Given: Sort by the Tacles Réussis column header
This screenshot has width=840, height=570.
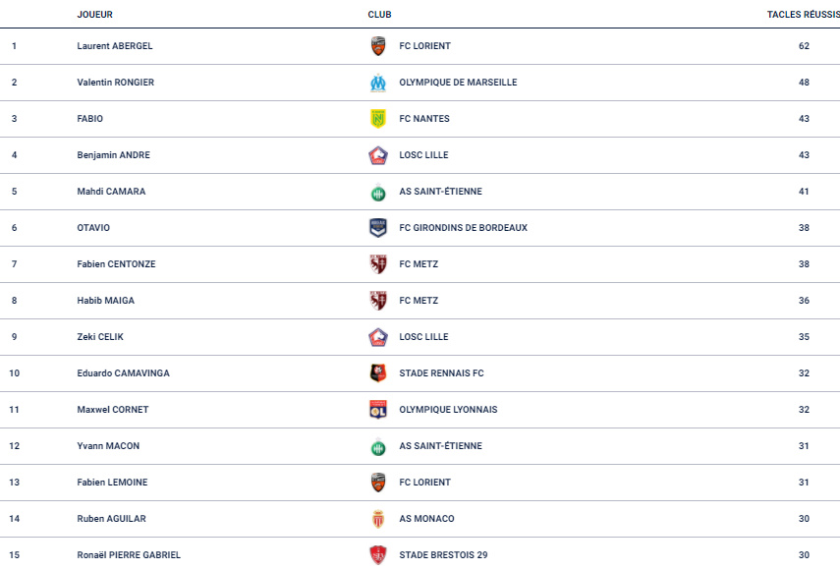Looking at the screenshot, I should coord(803,15).
